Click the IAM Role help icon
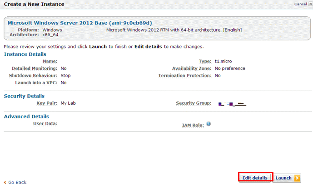Screen dimensions: 313x189 coord(209,124)
